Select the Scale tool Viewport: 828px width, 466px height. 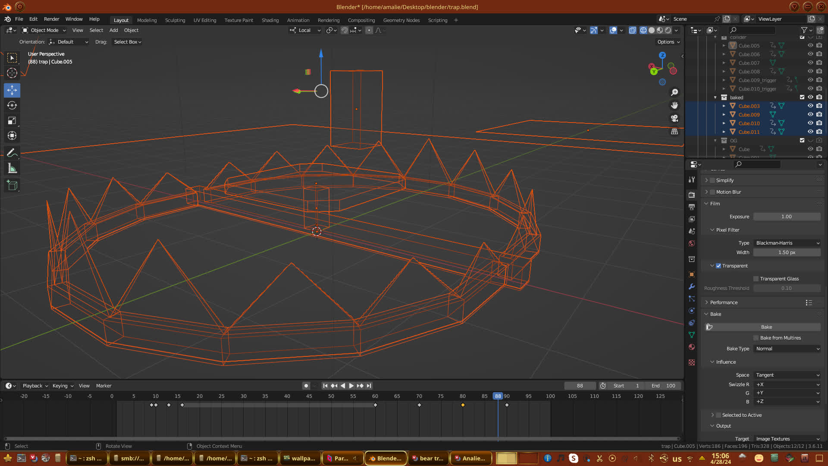12,121
